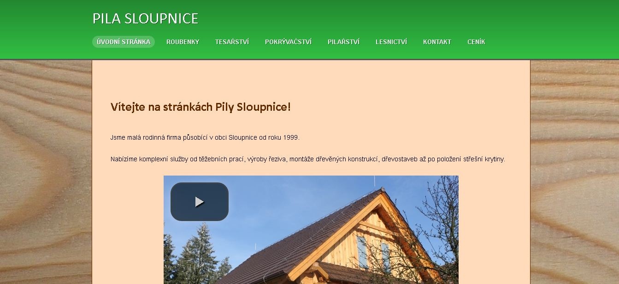Select the Tesařství navigation item
The height and width of the screenshot is (284, 619).
coord(232,42)
